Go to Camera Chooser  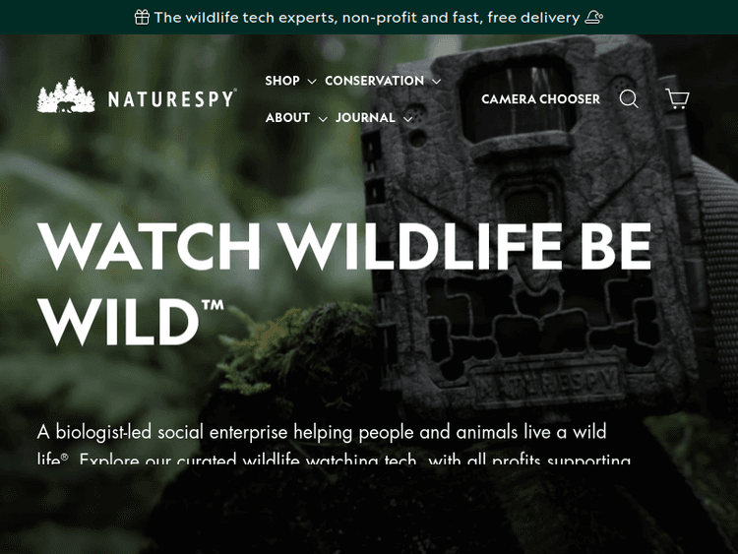click(541, 99)
